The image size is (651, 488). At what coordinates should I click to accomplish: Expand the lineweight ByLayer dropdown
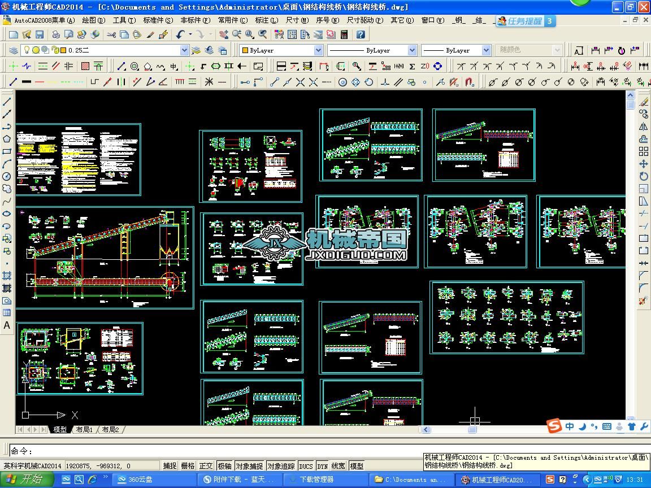point(486,50)
